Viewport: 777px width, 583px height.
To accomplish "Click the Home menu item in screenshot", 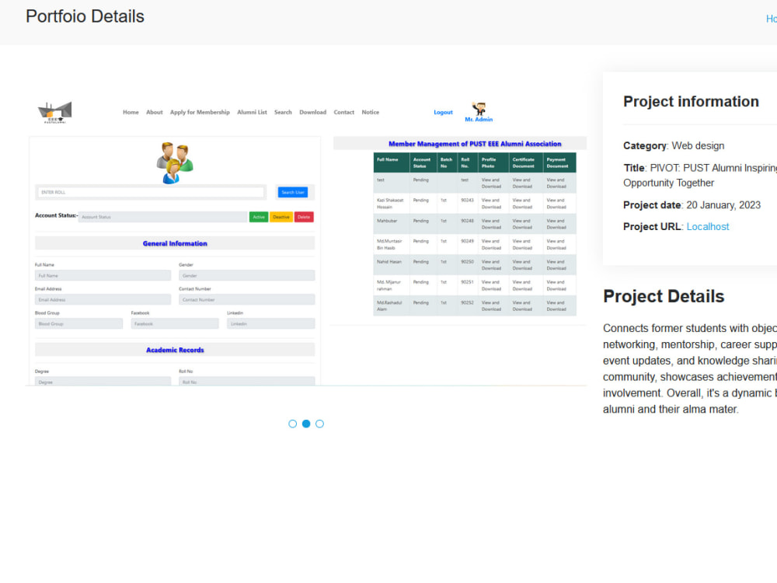I will 131,113.
